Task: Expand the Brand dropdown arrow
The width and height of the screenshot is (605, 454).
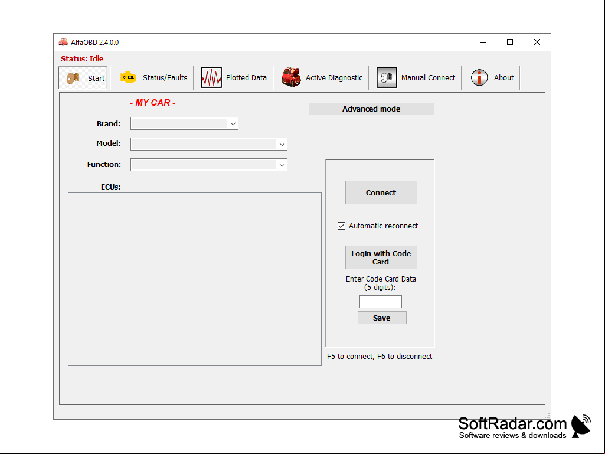Action: click(x=233, y=124)
